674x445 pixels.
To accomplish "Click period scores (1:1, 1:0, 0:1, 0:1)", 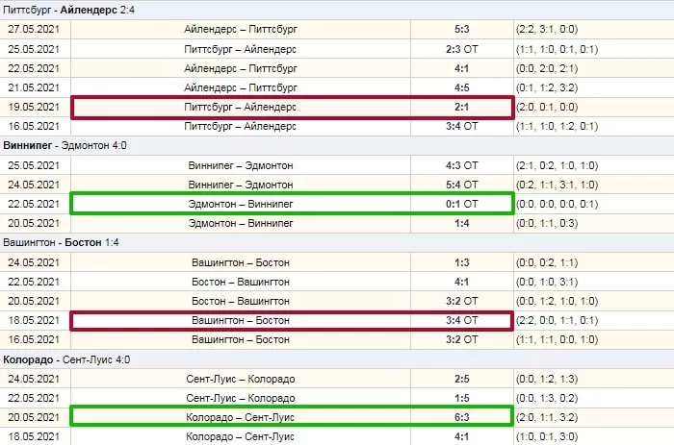I will coord(557,49).
